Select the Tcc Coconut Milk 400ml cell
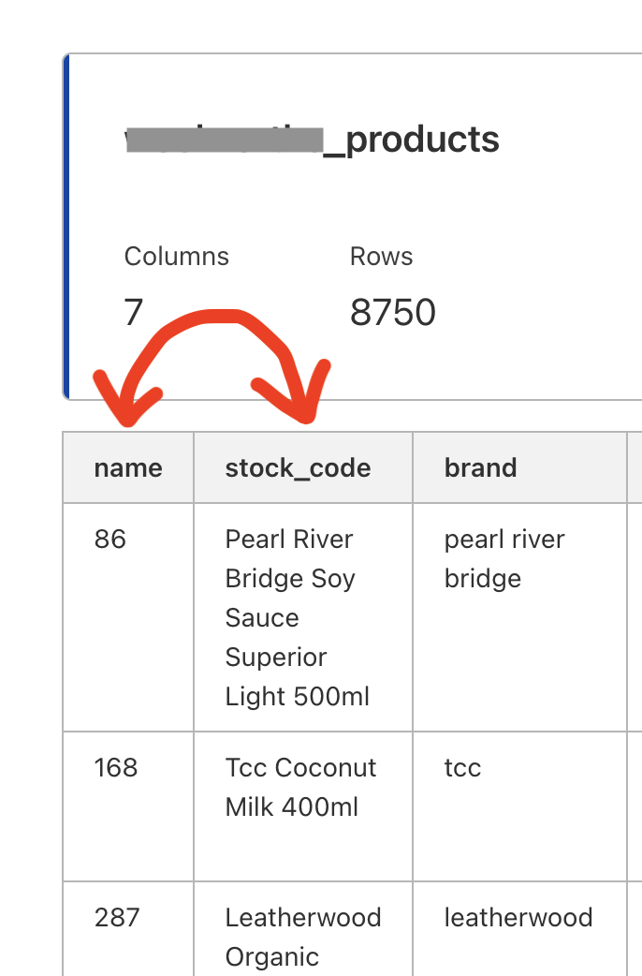 tap(300, 787)
